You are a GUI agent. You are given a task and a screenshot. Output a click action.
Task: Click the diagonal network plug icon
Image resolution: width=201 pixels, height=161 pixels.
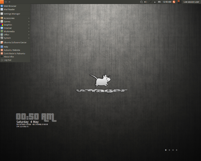[x=150, y=2]
